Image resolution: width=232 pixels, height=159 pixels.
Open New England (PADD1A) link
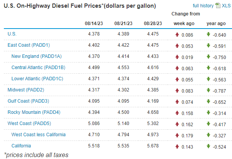(37, 56)
